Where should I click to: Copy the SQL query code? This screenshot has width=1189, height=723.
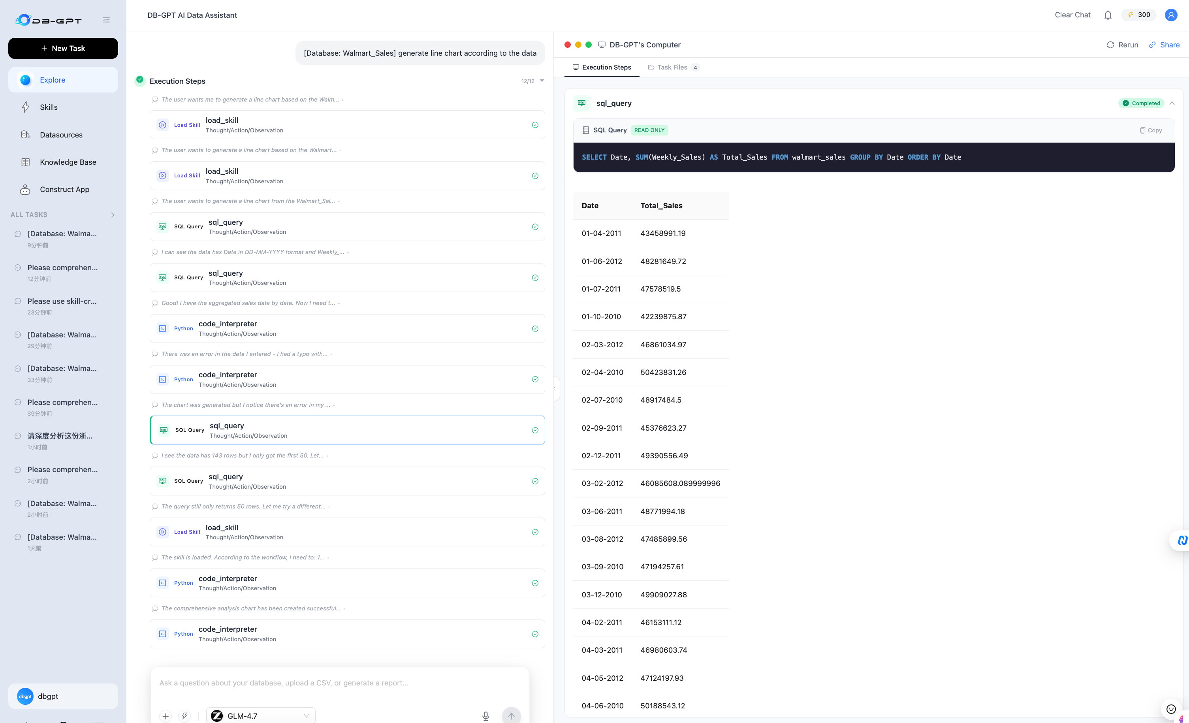click(1151, 130)
